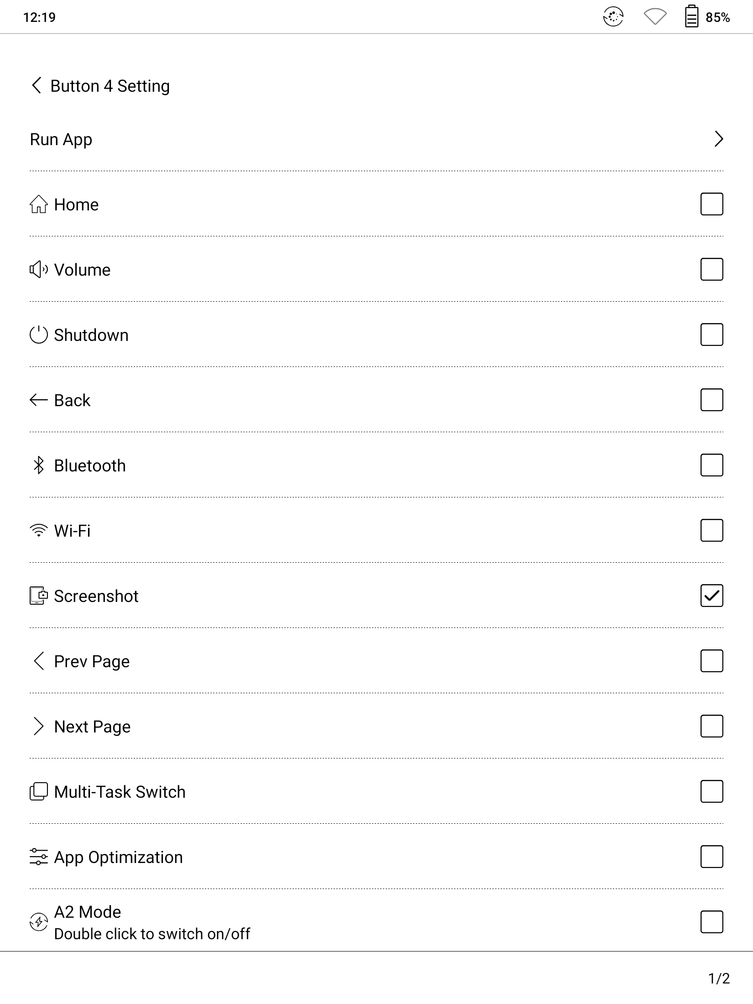
Task: Tap the Button 4 Setting title
Action: point(110,86)
